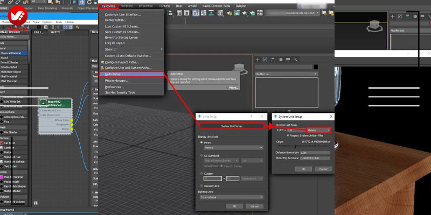Click the binoculars search icon in material editor

(35, 203)
